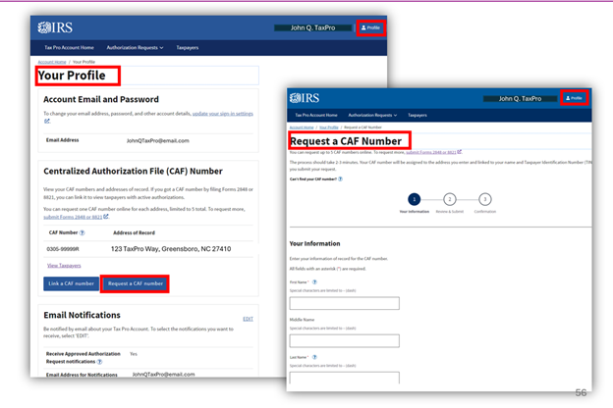Expand Authorization Requests menu in CAF request window
This screenshot has width=613, height=408.
[372, 115]
